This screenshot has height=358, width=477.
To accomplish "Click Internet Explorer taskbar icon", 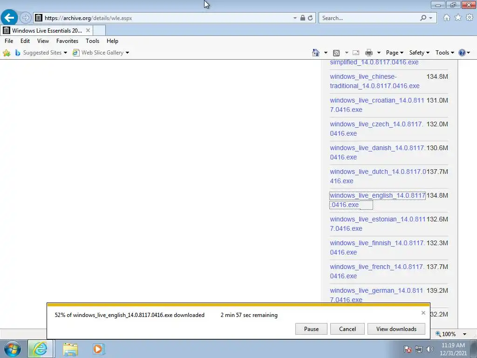I will tap(41, 349).
